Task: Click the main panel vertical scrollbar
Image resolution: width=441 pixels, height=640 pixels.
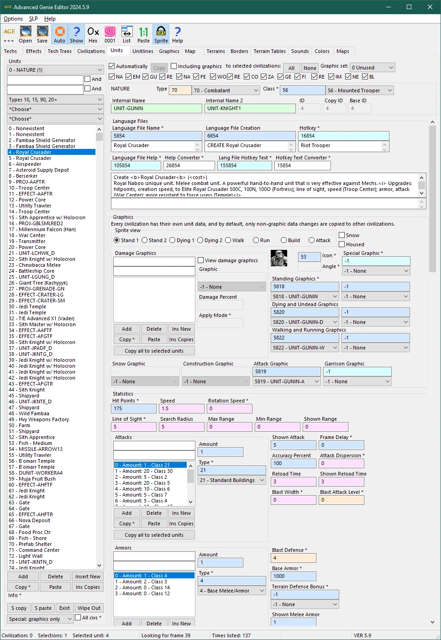Action: [432, 372]
